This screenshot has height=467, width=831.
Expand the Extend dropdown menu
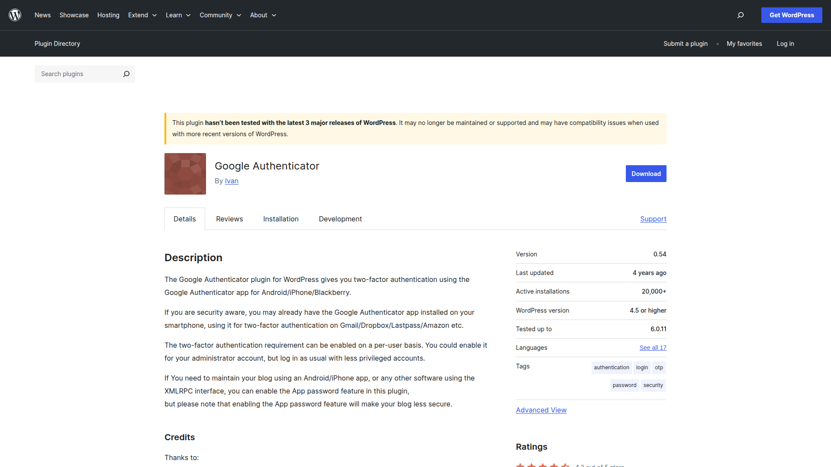pos(142,15)
